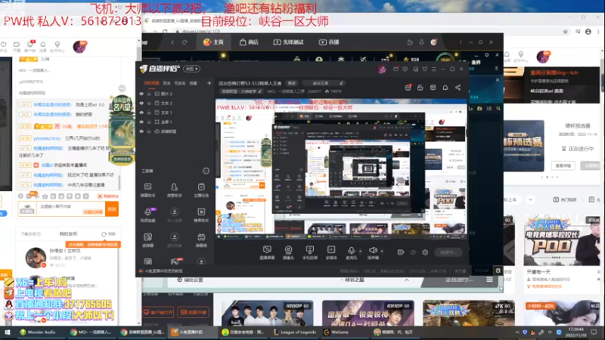The height and width of the screenshot is (340, 605).
Task: Toggle preview eye icon beside record button
Action: 413,252
